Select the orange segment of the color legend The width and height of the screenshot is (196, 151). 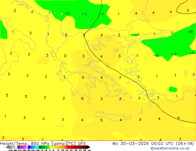point(62,147)
